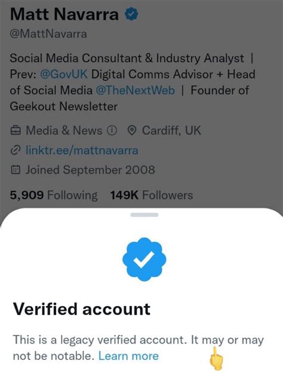
Task: View the 149K Followers list
Action: (x=152, y=195)
